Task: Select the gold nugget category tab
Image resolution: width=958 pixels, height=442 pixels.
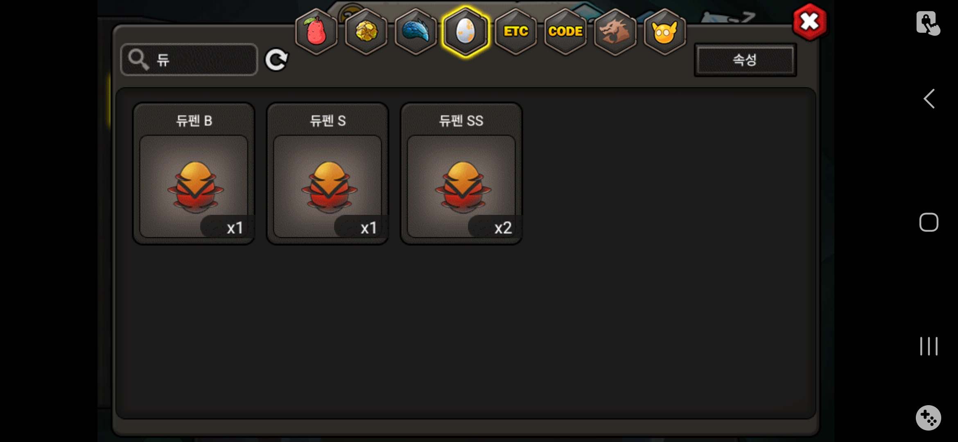Action: [x=366, y=32]
